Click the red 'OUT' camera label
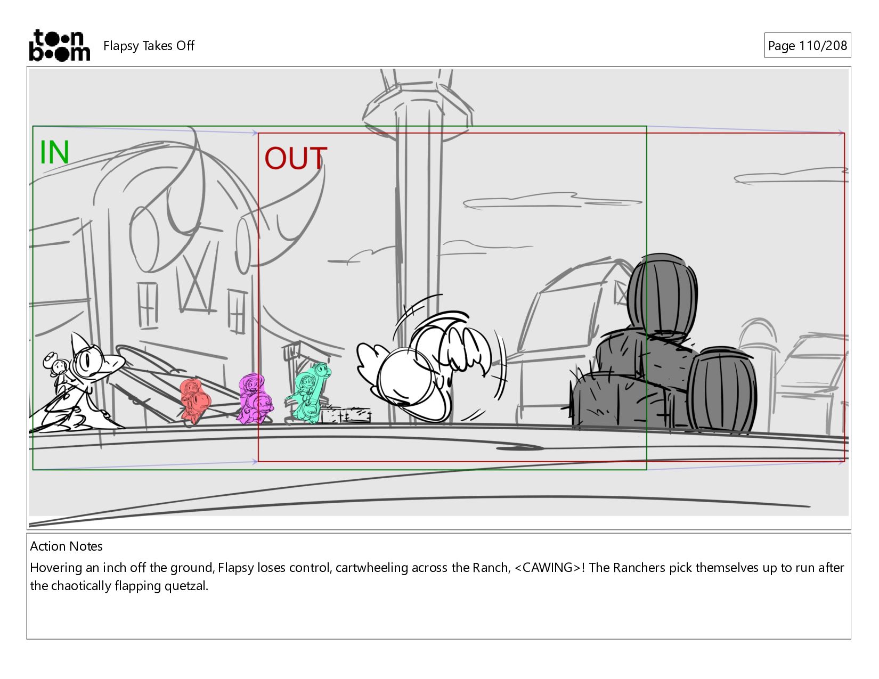 296,159
